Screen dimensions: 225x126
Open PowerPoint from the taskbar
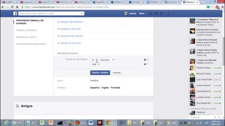(51, 123)
